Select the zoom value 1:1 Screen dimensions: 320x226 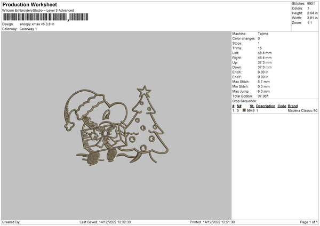tap(309, 23)
